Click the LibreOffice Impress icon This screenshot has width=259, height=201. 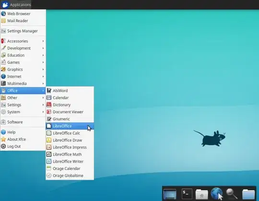49,147
